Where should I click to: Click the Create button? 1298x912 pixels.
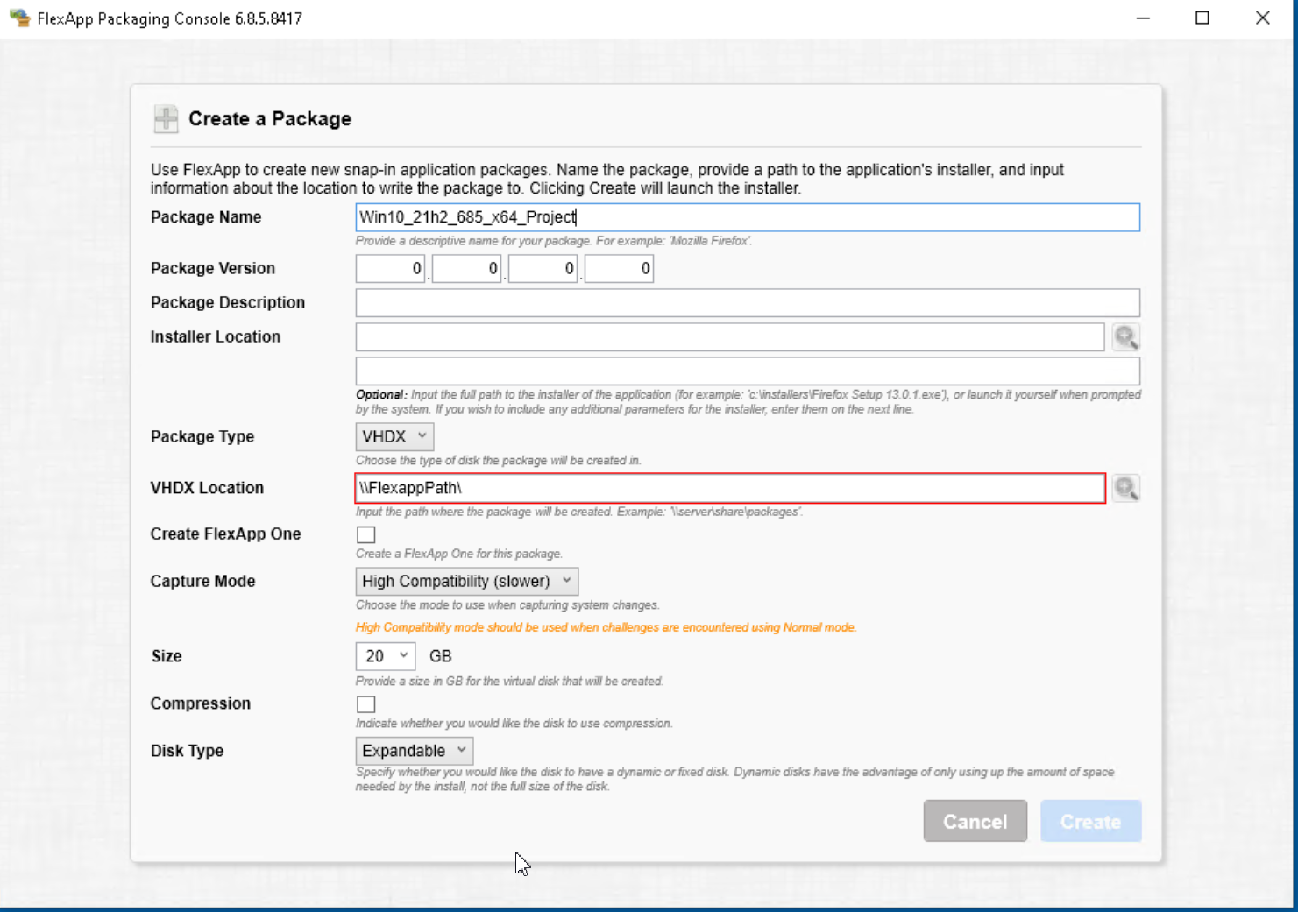1091,821
